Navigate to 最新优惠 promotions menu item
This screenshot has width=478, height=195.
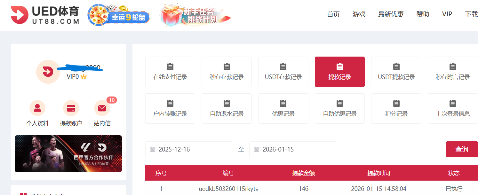(391, 14)
